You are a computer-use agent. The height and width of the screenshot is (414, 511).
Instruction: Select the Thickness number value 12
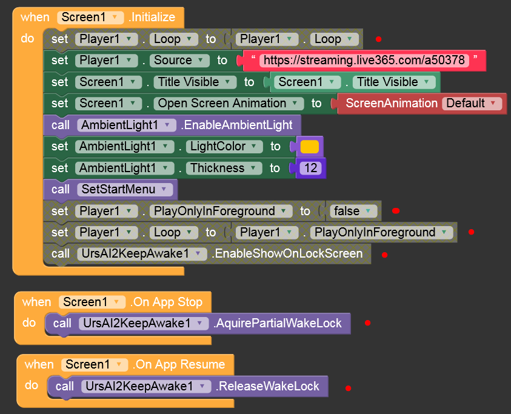click(x=311, y=168)
